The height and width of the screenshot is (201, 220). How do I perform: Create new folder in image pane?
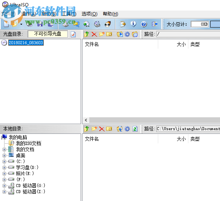[102, 34]
